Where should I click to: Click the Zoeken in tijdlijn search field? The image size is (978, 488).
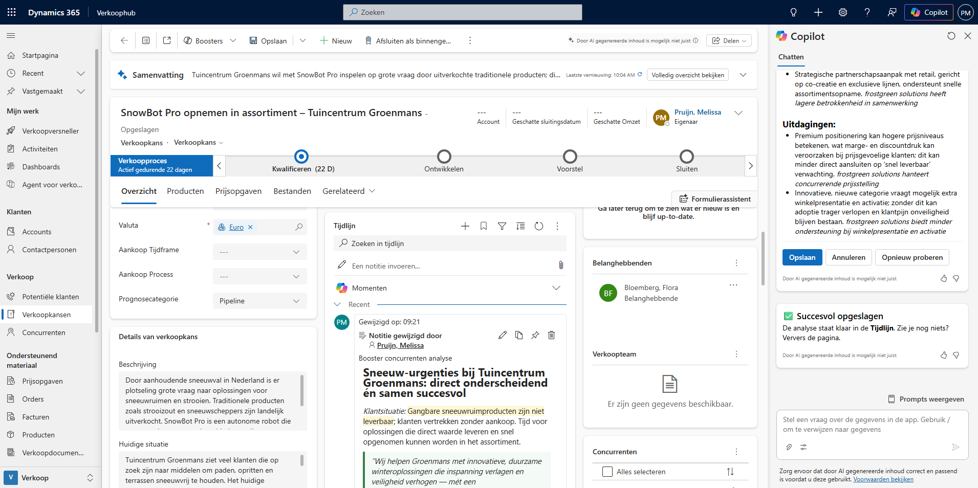(x=450, y=243)
